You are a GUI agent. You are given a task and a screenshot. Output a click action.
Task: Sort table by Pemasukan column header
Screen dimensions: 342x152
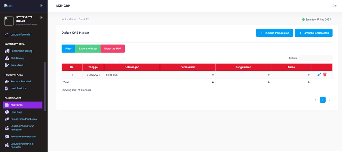[x=188, y=67]
